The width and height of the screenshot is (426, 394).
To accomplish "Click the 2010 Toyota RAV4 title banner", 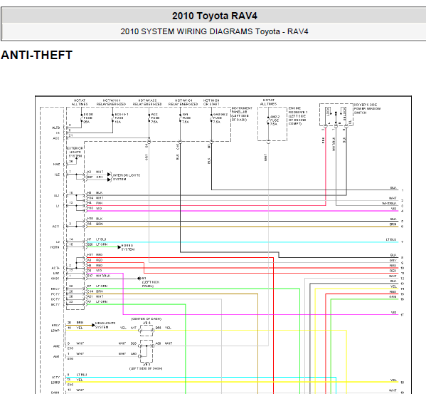I will coord(214,16).
